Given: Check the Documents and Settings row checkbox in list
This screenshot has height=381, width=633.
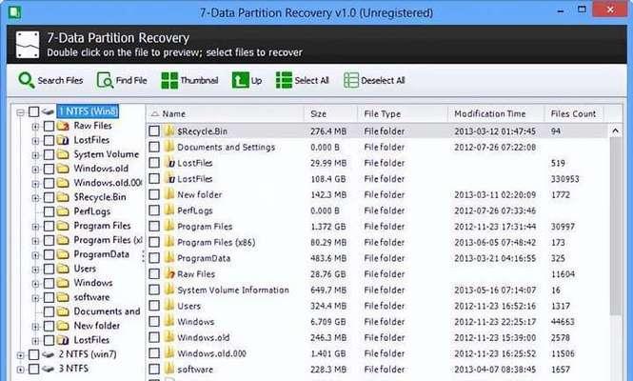Looking at the screenshot, I should 154,147.
